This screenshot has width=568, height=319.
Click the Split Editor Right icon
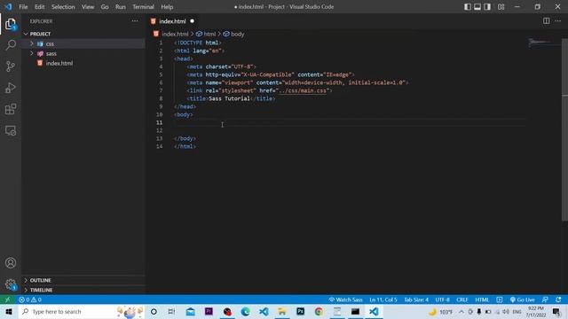(547, 21)
